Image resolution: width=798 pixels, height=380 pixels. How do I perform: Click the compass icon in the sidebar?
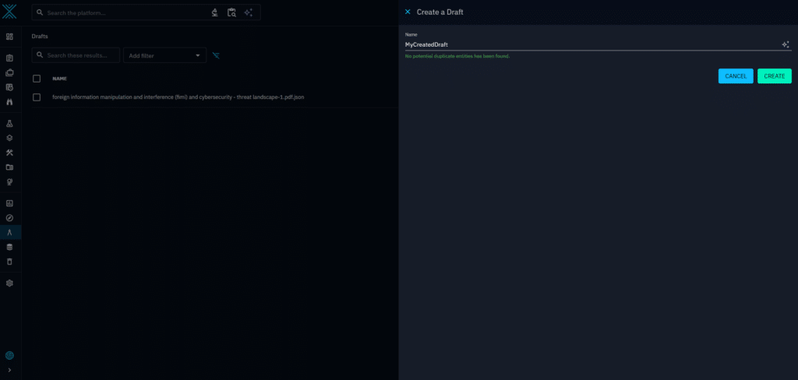click(x=10, y=218)
